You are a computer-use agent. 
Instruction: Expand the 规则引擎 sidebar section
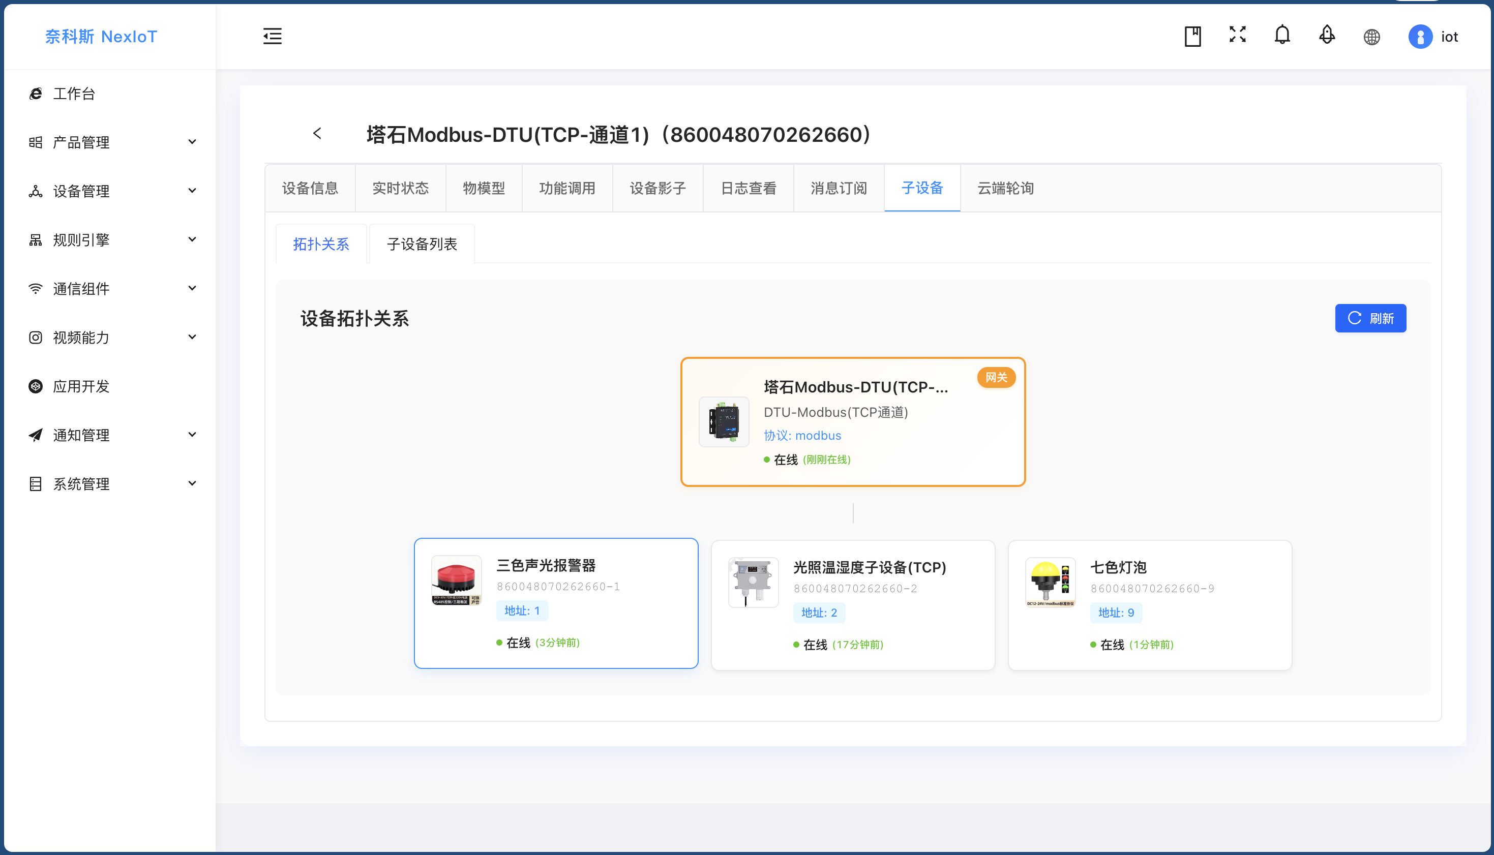click(x=79, y=239)
